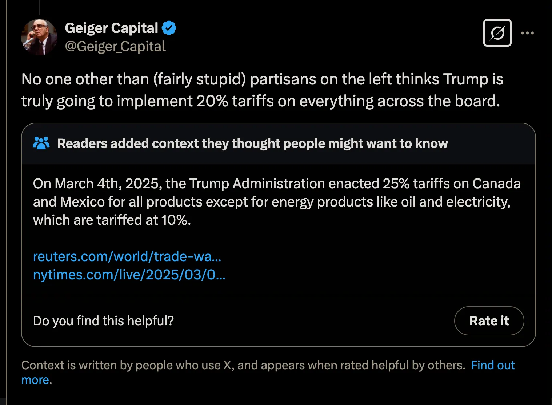Click the @Geiger_Capital handle
Viewport: 552px width, 405px height.
click(x=115, y=46)
